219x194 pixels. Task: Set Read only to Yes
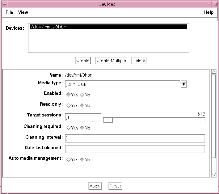click(x=69, y=106)
